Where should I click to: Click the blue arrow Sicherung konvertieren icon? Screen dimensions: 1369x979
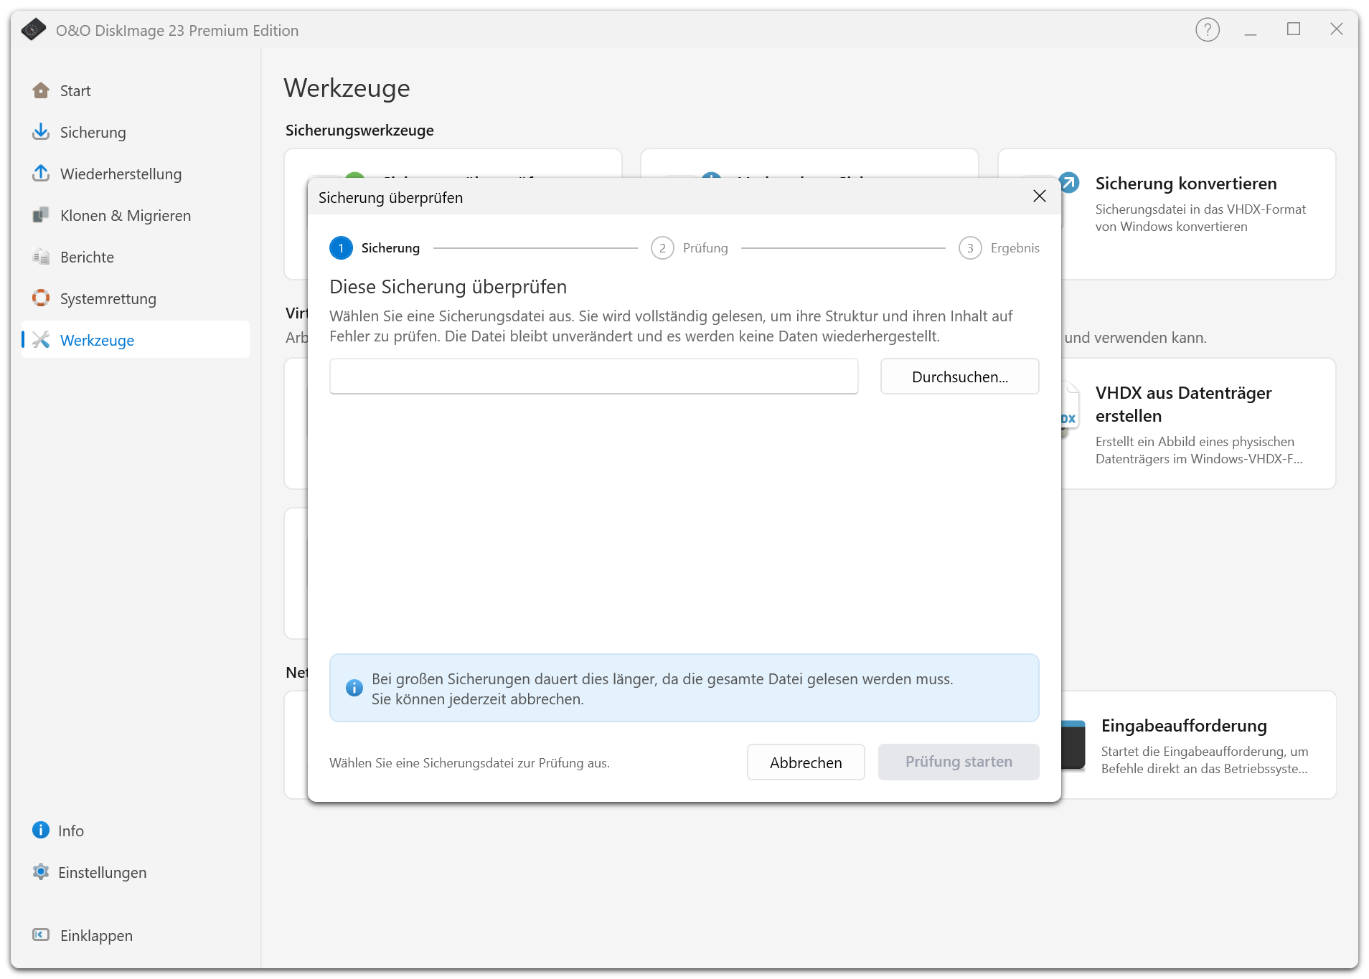[x=1068, y=184]
